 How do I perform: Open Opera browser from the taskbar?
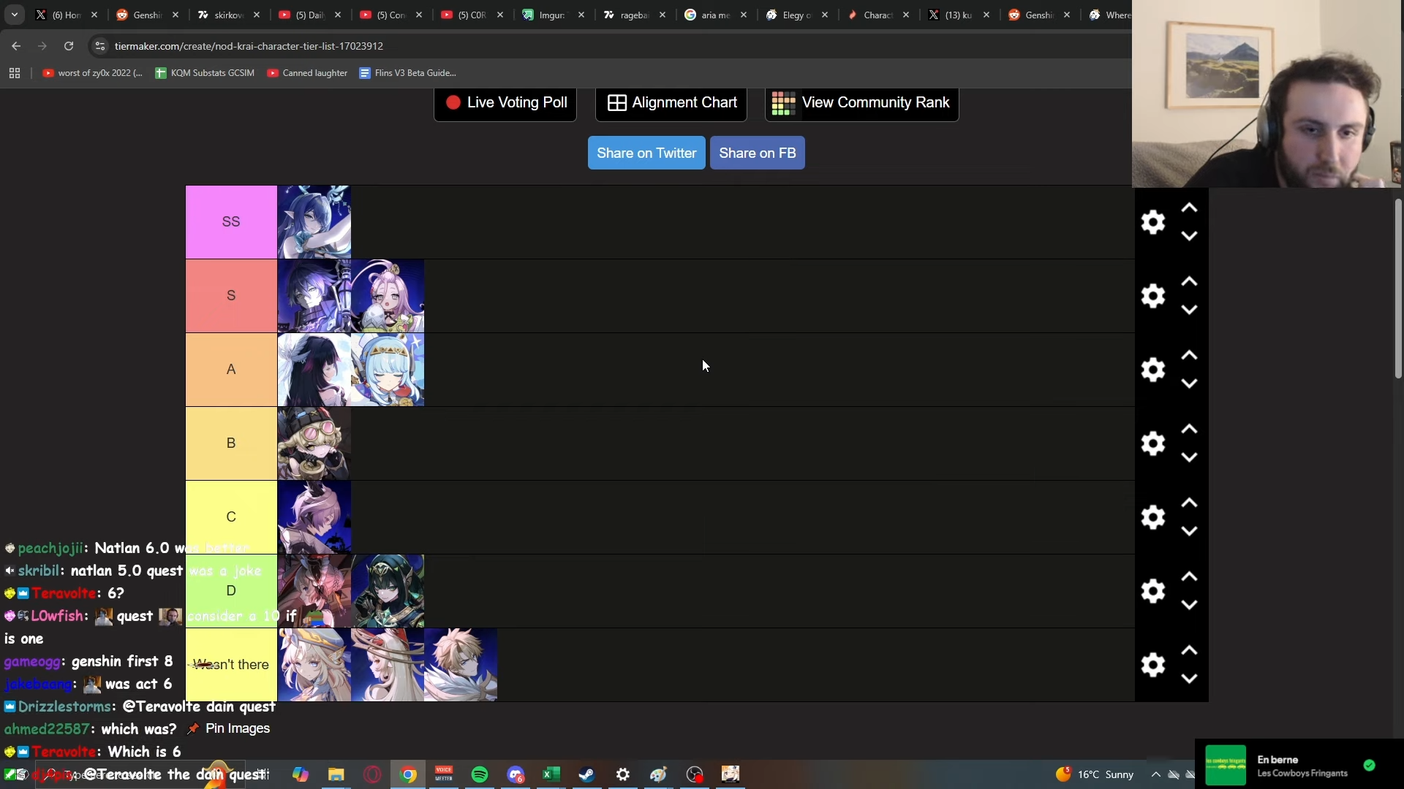372,774
